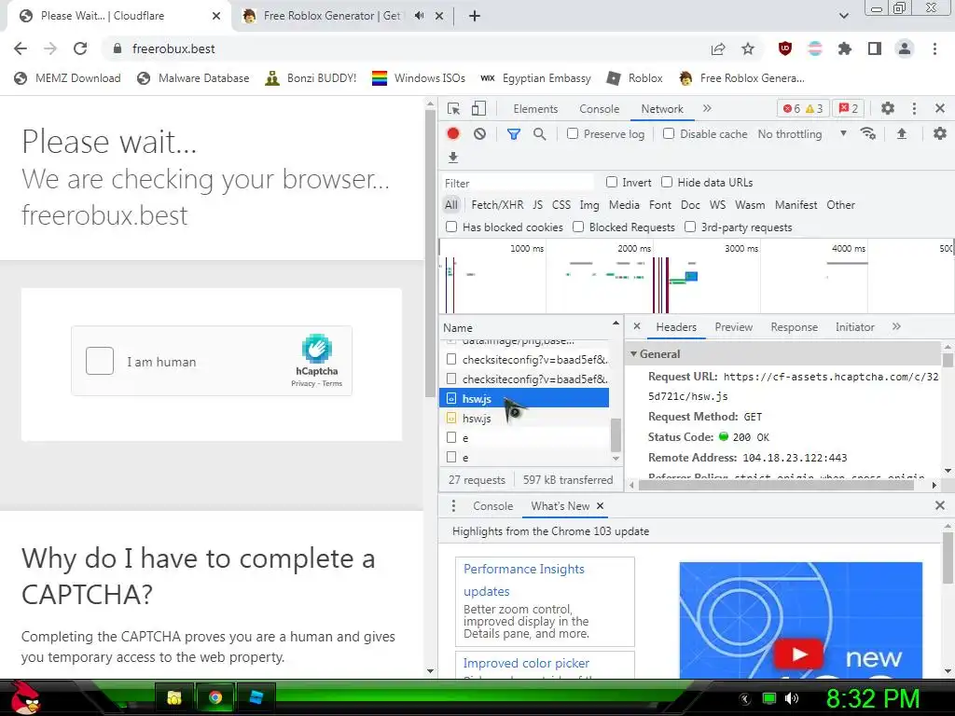Toggle Chrome side panel icon
The width and height of the screenshot is (955, 716).
[875, 48]
